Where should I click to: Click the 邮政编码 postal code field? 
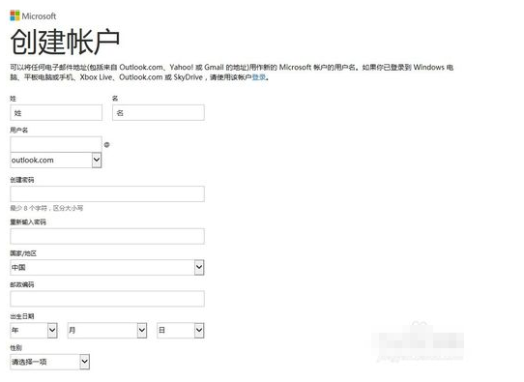click(107, 299)
